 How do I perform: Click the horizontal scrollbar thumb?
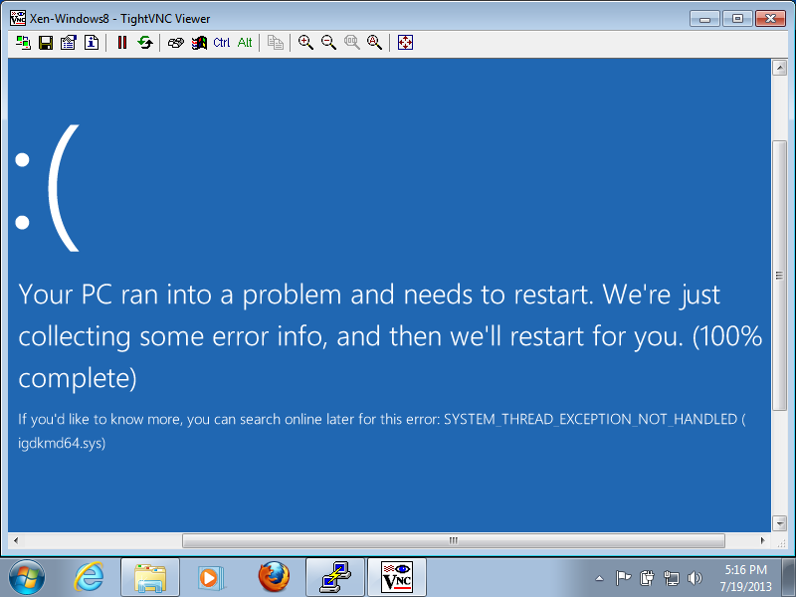(x=453, y=540)
